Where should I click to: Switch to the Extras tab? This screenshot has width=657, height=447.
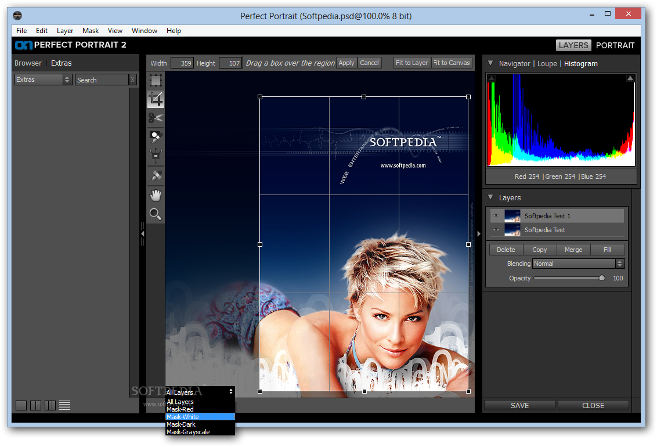click(61, 63)
